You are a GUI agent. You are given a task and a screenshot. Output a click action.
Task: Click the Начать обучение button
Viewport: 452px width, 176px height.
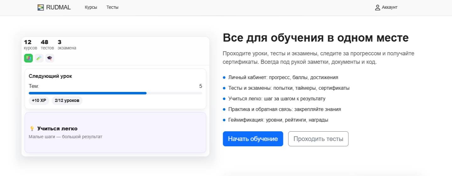coord(253,139)
